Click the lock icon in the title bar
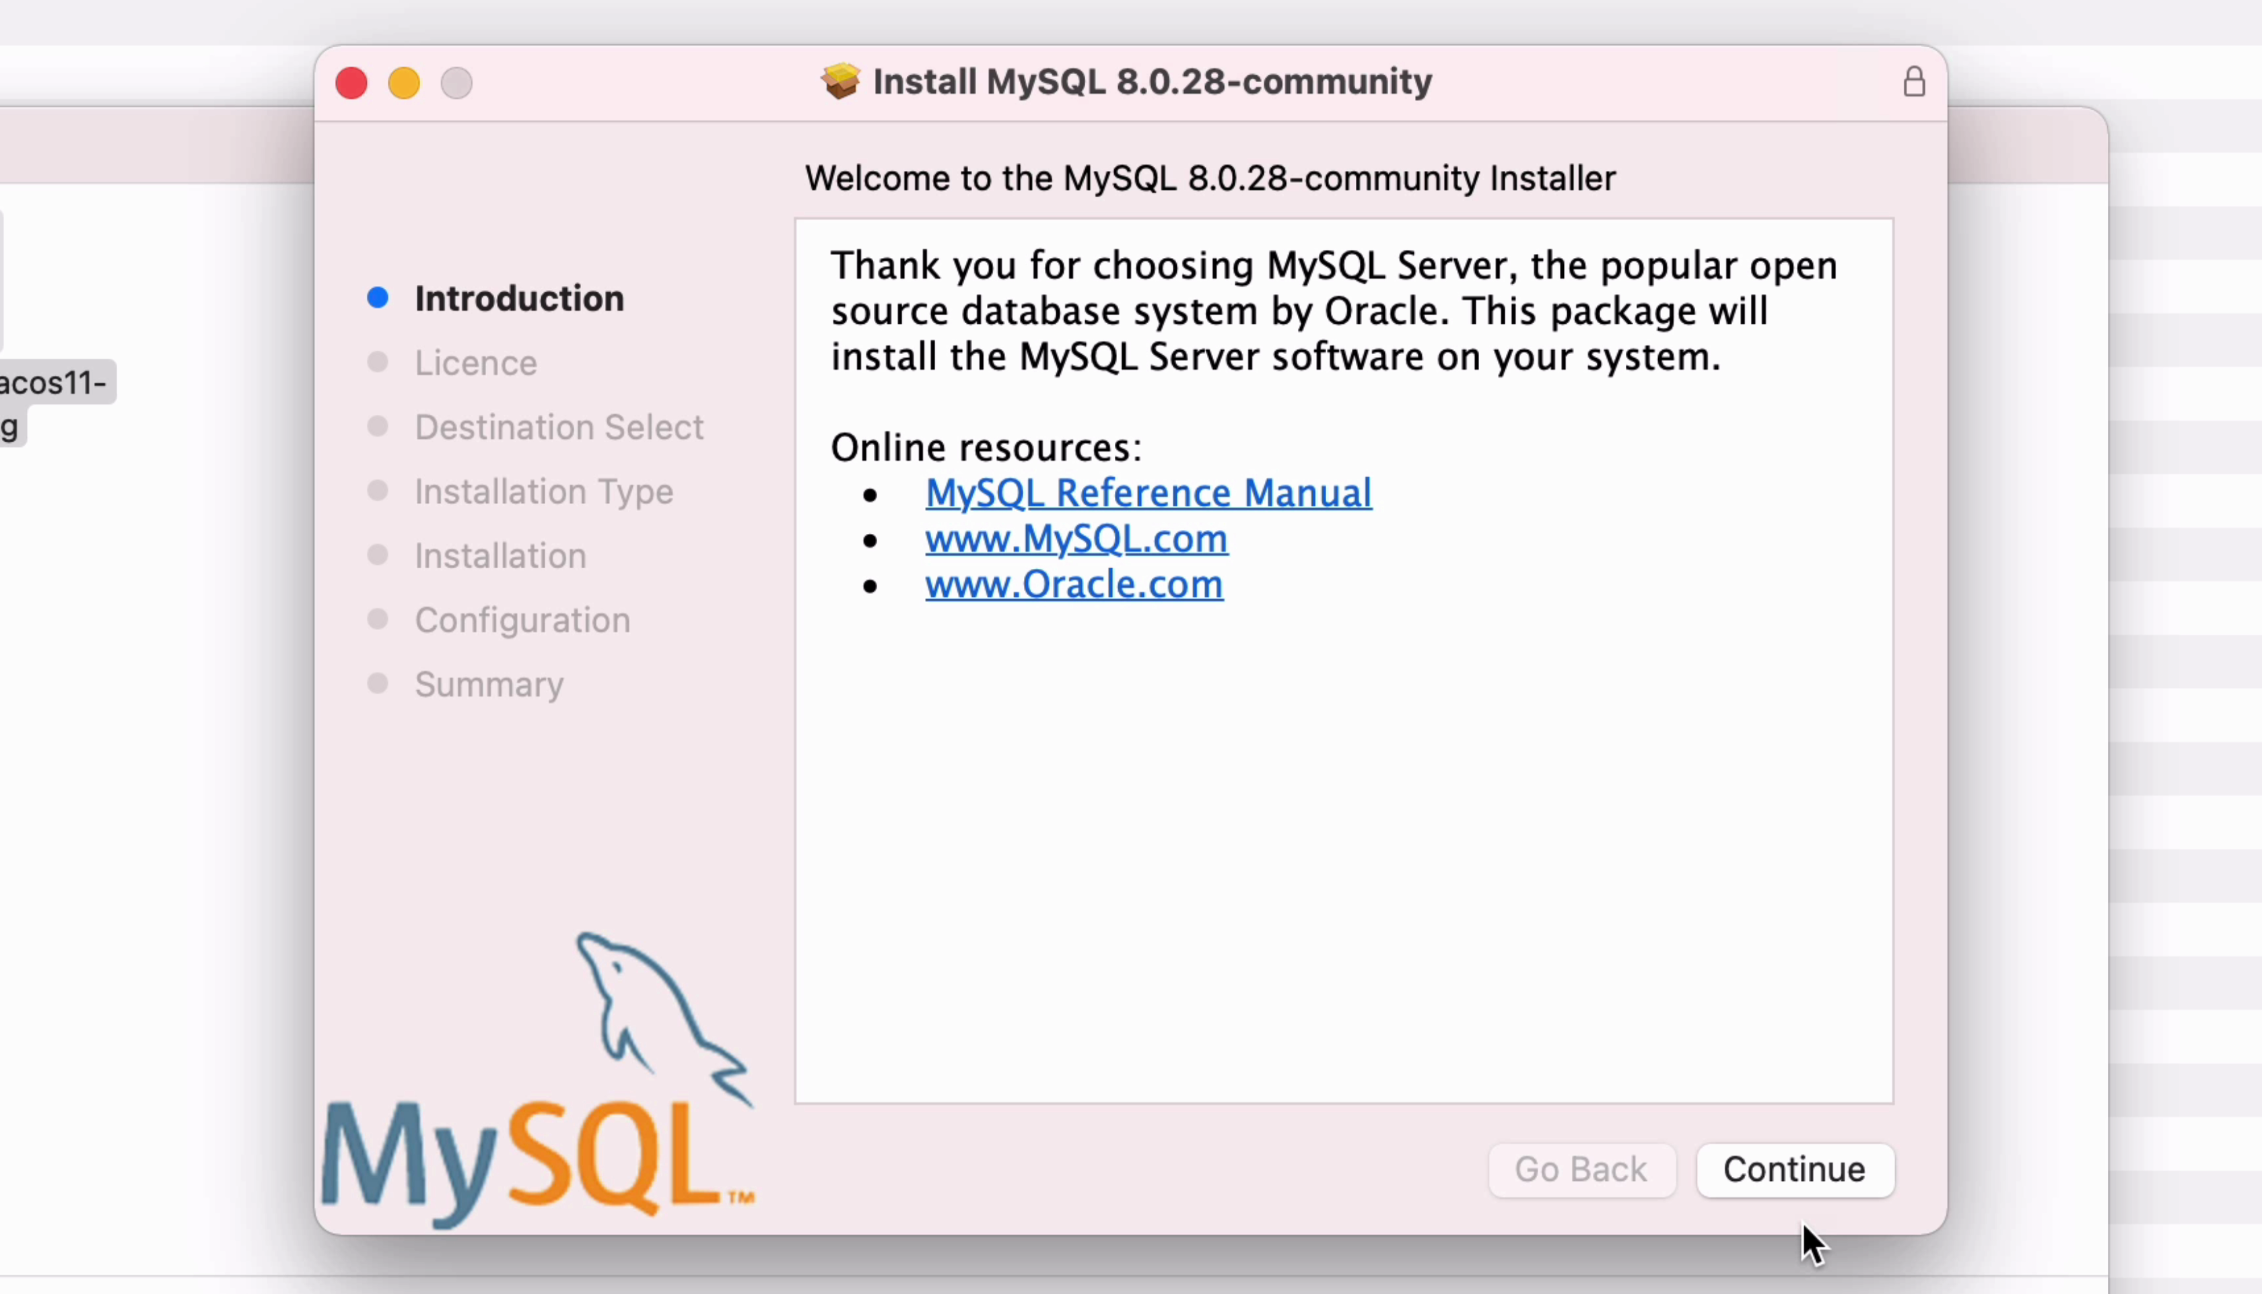 pos(1914,83)
